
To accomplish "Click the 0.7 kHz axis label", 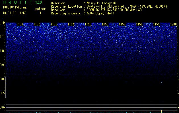I will 2,93.
